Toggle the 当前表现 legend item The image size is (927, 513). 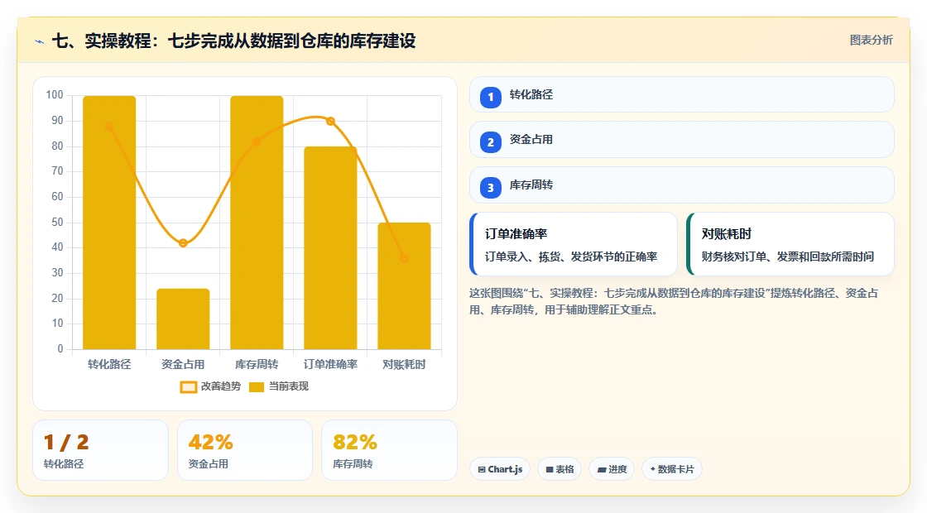coord(278,386)
